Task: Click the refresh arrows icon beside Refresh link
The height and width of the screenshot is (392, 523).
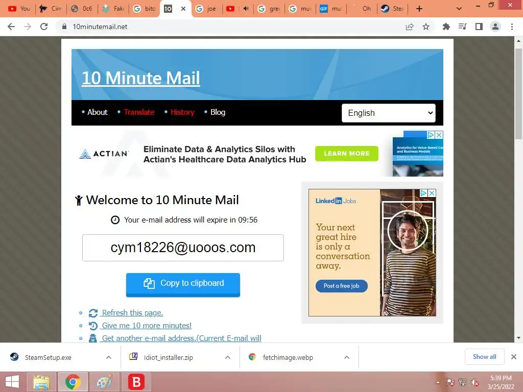Action: 93,313
